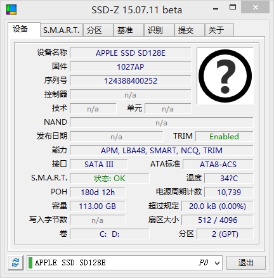
Task: Click the unknown device question mark image
Action: (x=225, y=76)
